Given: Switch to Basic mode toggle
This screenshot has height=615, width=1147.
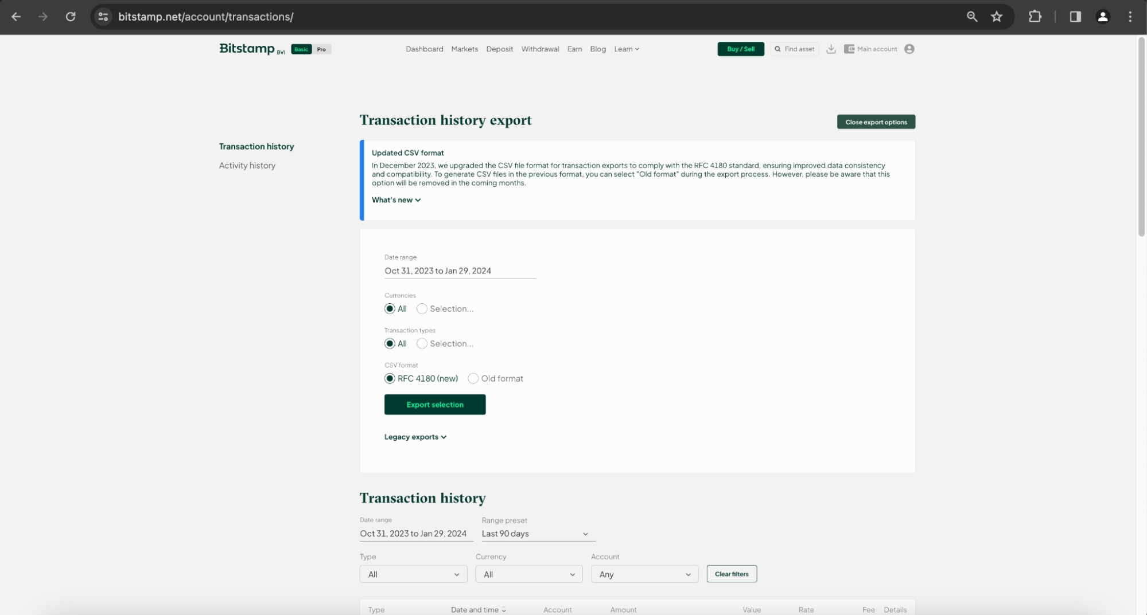Looking at the screenshot, I should (301, 49).
